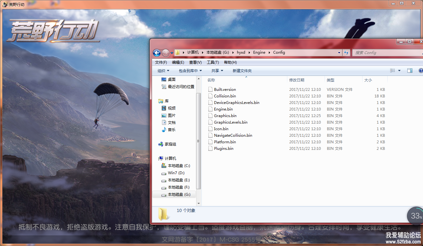Open 本地磁盘 (C:) drive
This screenshot has height=246, width=423.
[179, 166]
